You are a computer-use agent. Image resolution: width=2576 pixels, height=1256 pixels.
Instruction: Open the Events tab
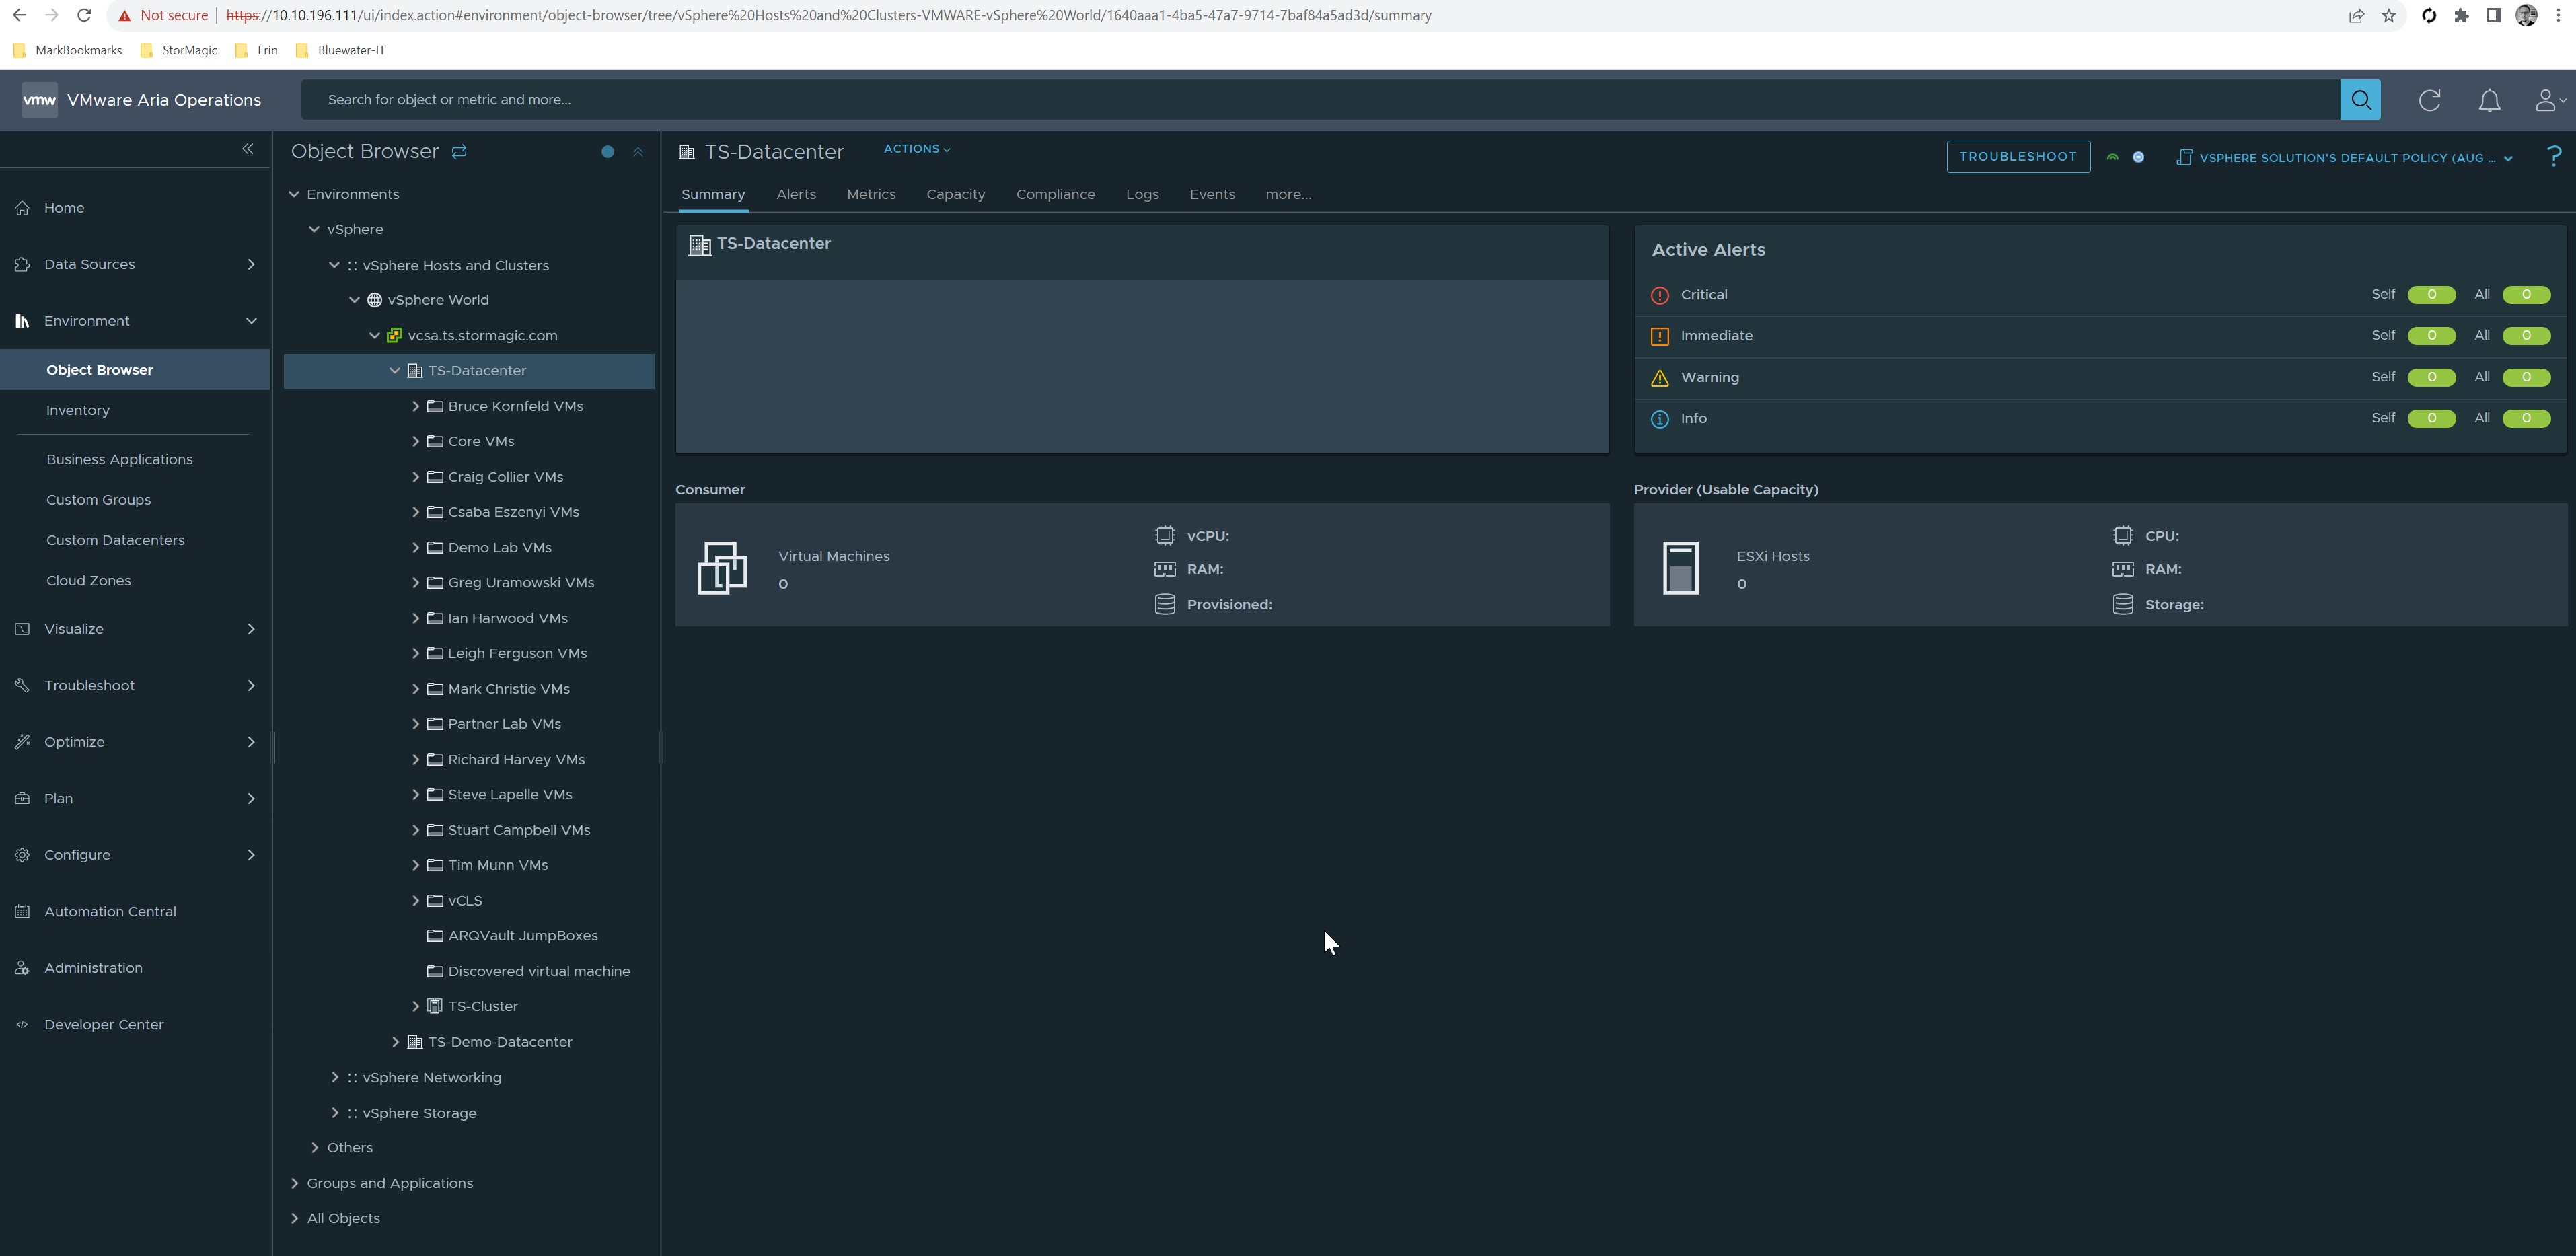[x=1212, y=195]
